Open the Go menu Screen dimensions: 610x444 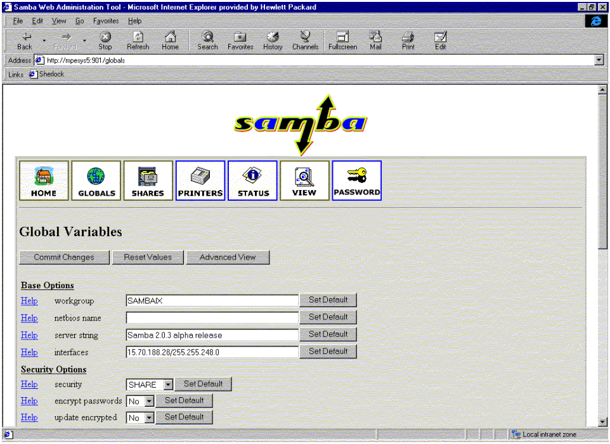point(79,21)
